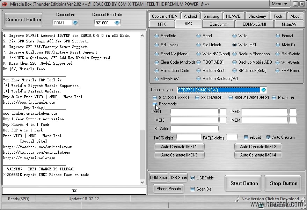The width and height of the screenshot is (307, 210).
Task: Open the Menu dropdown in title bar
Action: (x=279, y=4)
